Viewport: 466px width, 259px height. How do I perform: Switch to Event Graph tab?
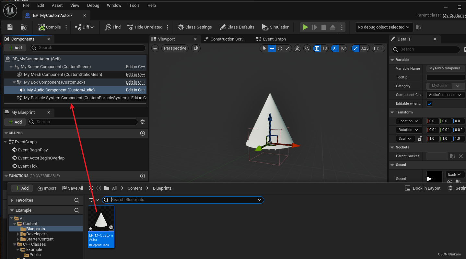[271, 39]
